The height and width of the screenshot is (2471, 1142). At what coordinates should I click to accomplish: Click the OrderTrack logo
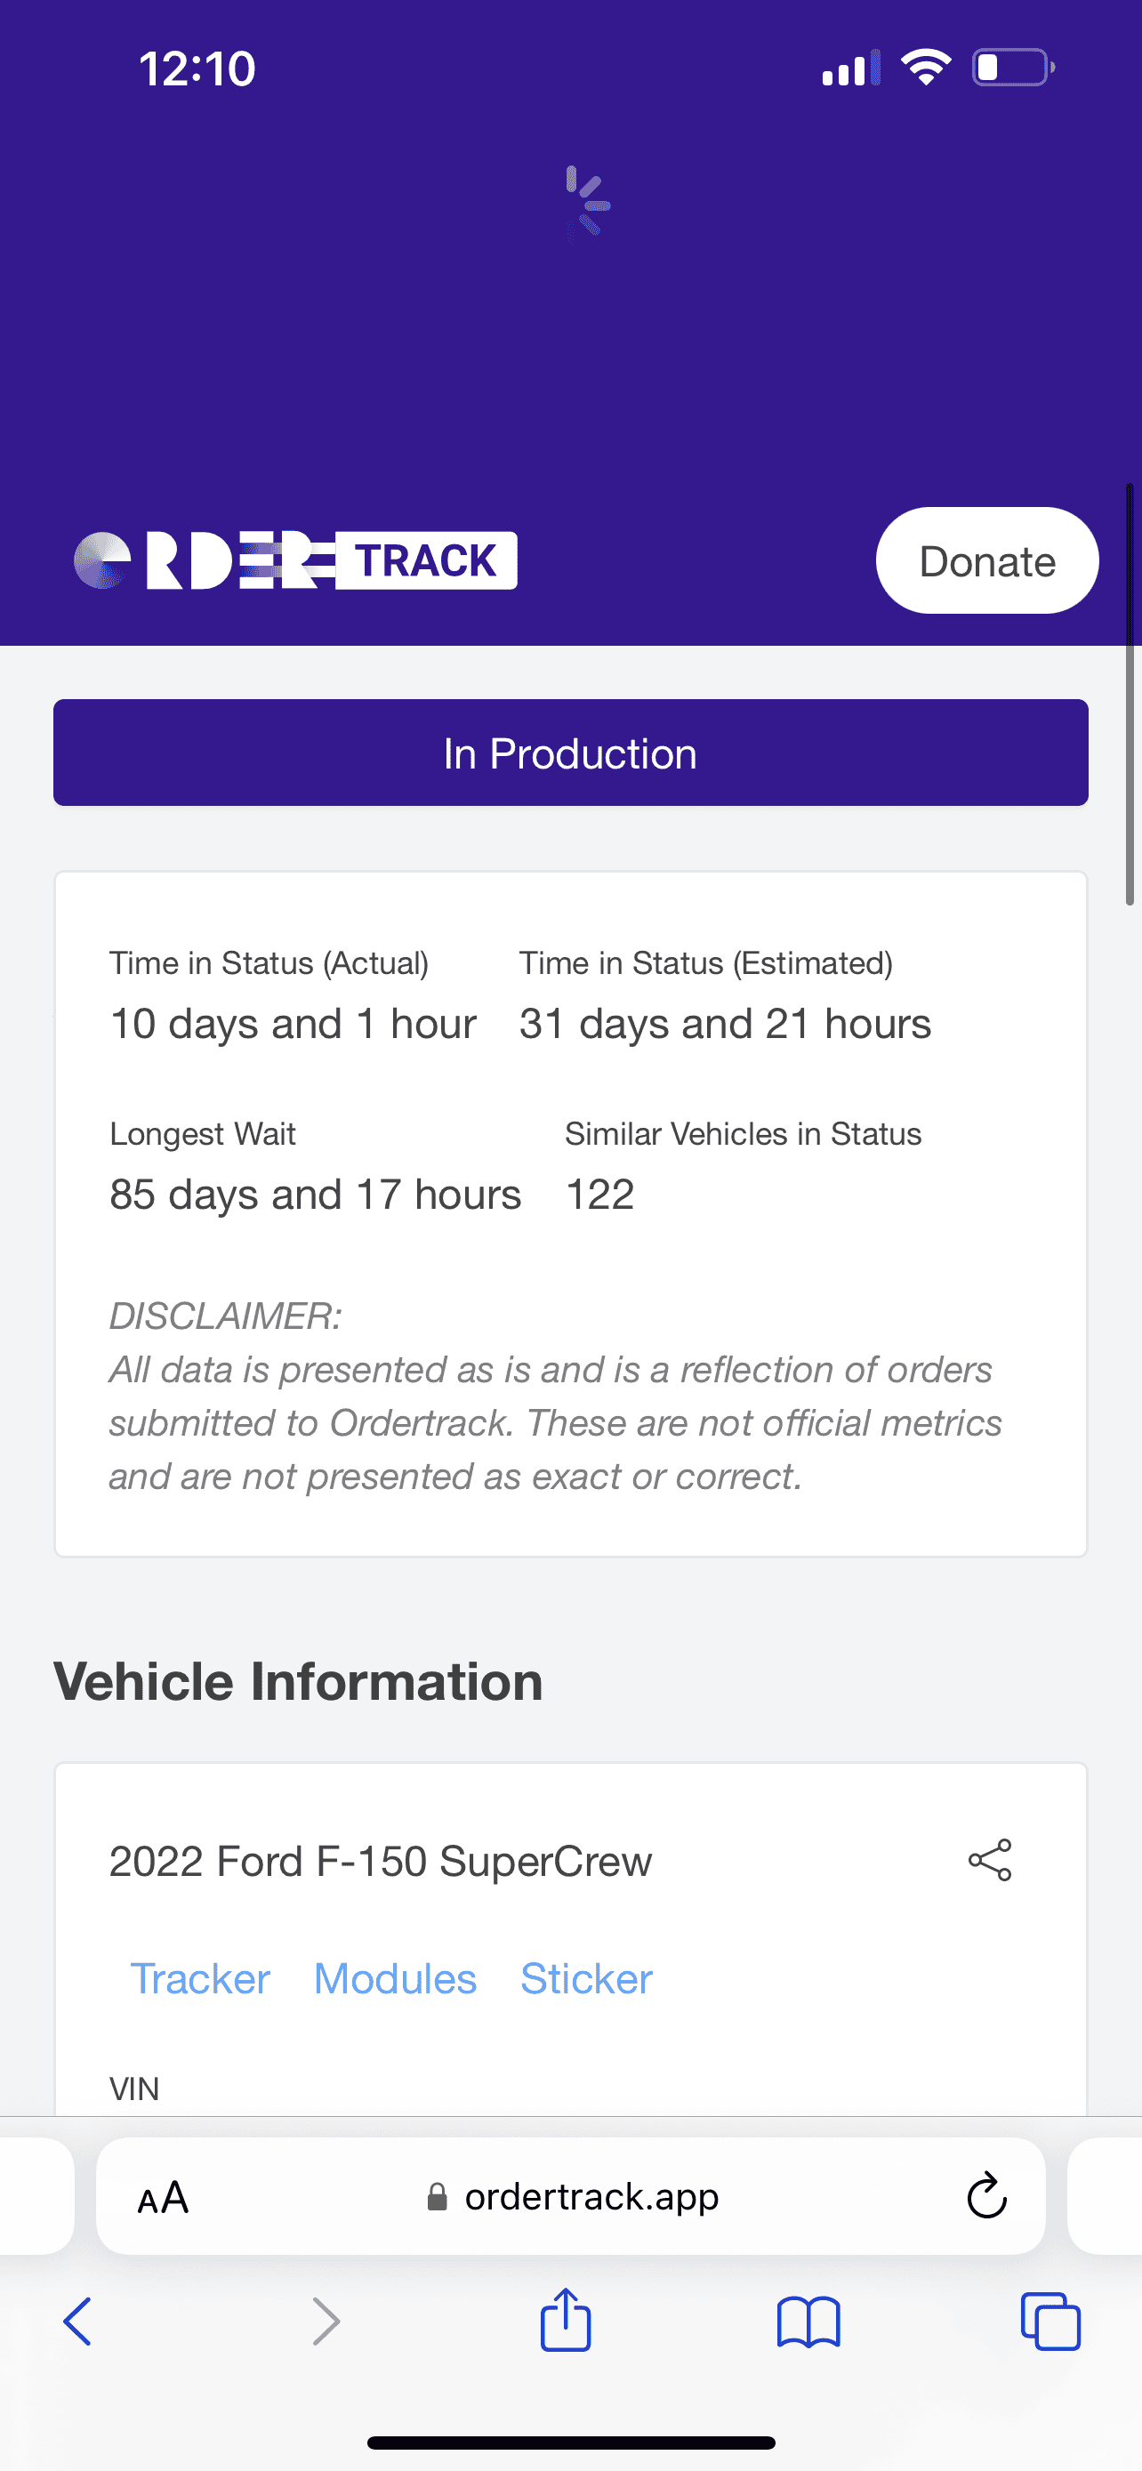pos(295,561)
